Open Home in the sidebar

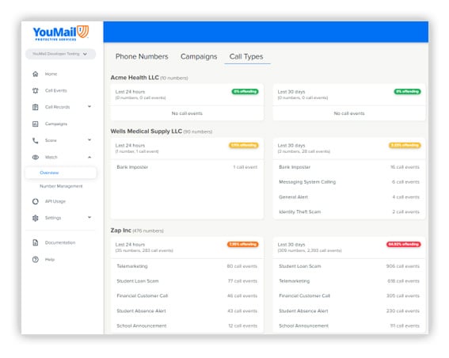(x=51, y=74)
